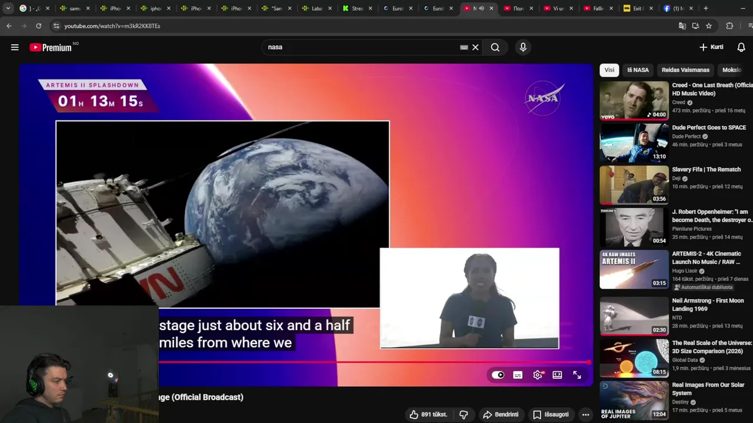
Task: Open video player settings gear
Action: click(538, 375)
